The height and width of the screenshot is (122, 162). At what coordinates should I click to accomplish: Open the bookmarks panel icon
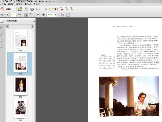tap(2, 27)
